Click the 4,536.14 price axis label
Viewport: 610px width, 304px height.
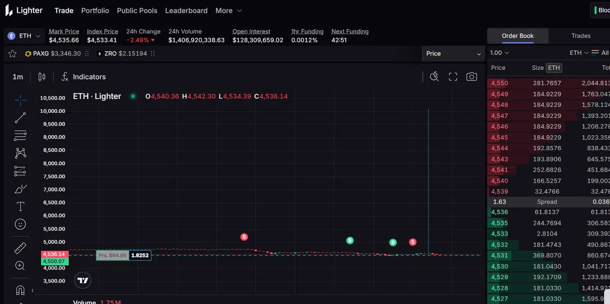click(x=54, y=254)
